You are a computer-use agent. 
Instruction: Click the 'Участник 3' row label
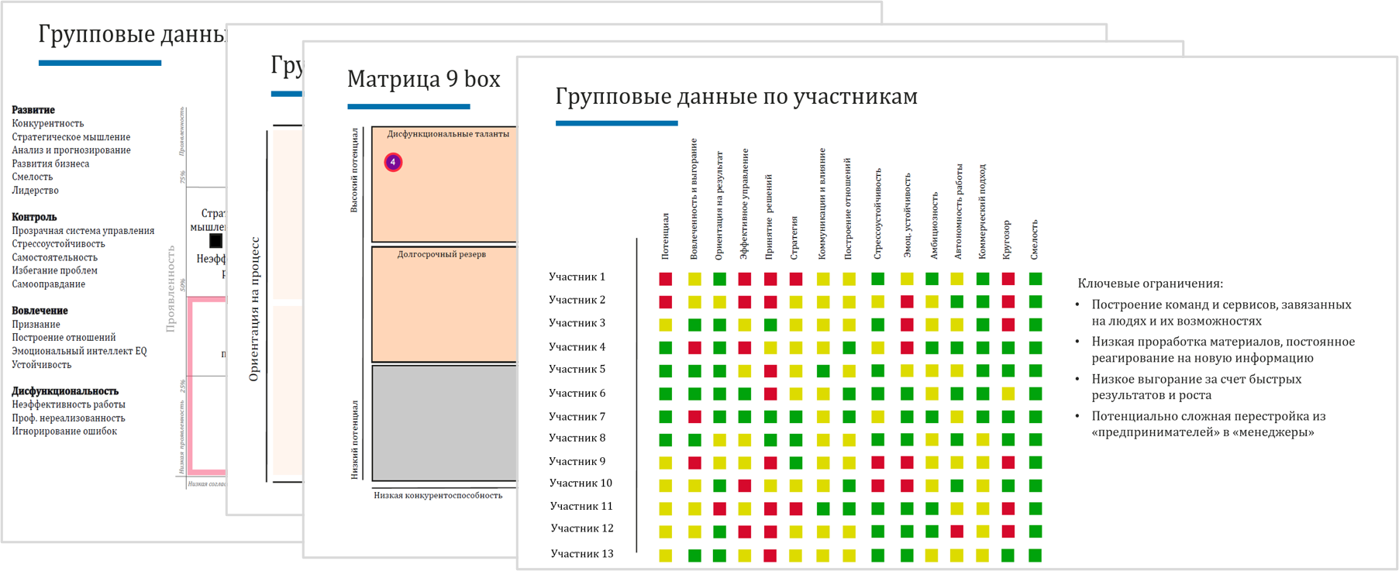(577, 323)
